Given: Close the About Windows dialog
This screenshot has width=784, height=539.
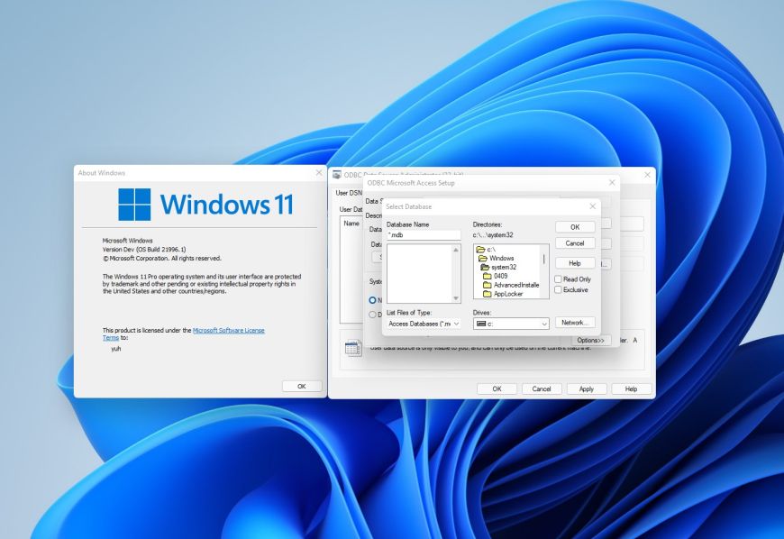Looking at the screenshot, I should pos(319,172).
